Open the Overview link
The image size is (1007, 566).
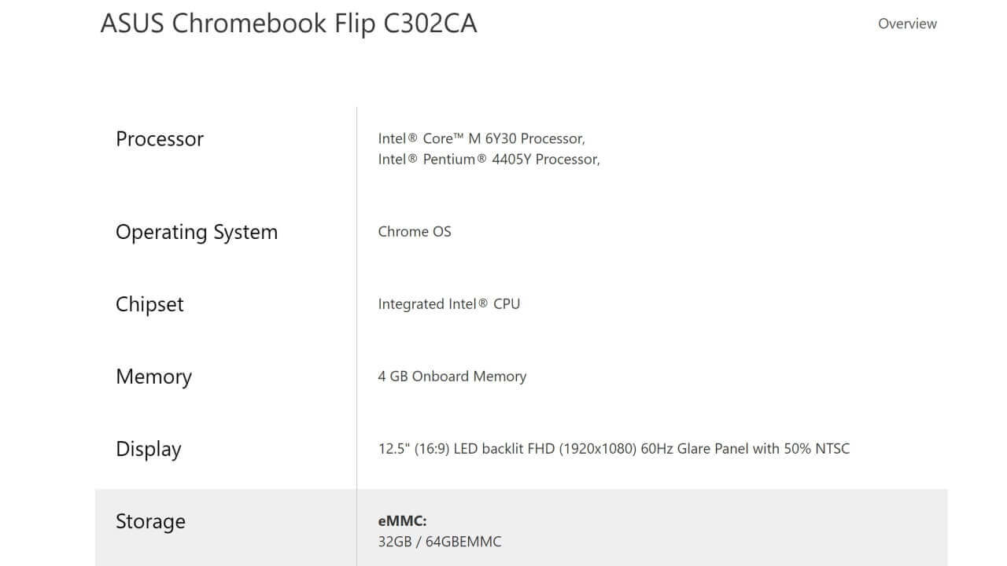tap(907, 24)
